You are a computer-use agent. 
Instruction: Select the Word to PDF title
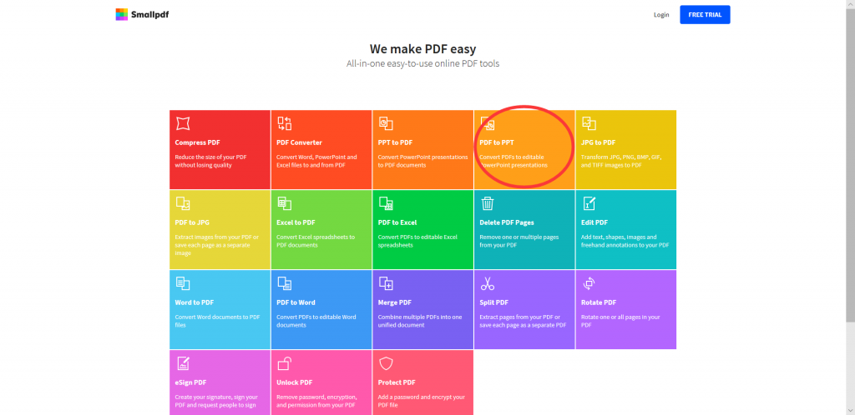[x=194, y=303]
